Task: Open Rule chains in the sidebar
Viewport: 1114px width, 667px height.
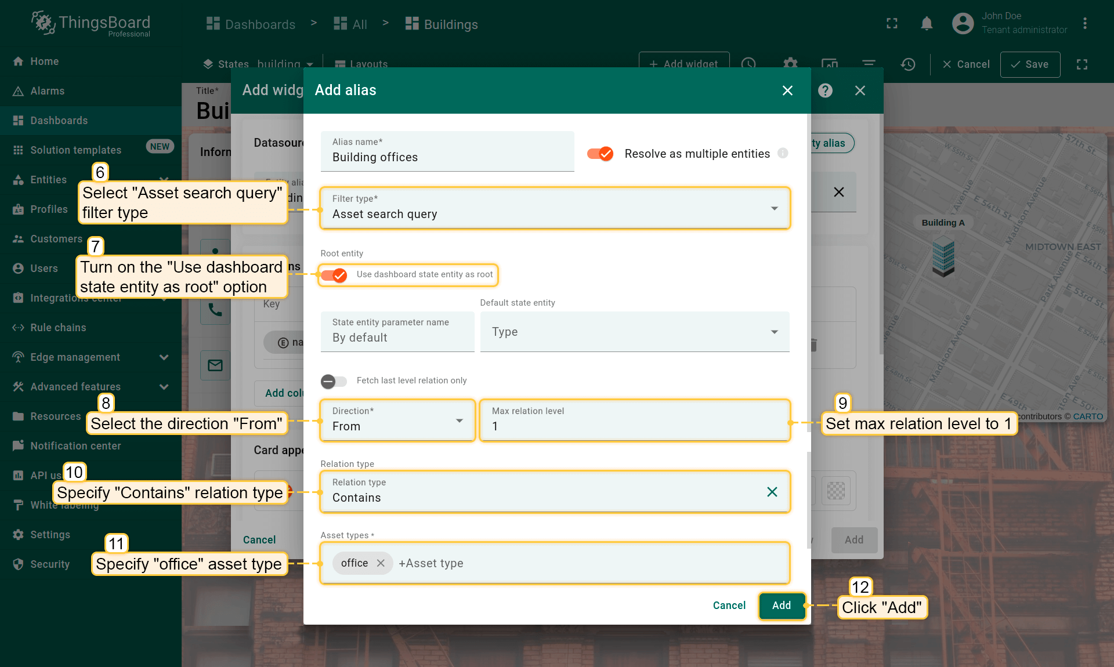Action: coord(58,328)
